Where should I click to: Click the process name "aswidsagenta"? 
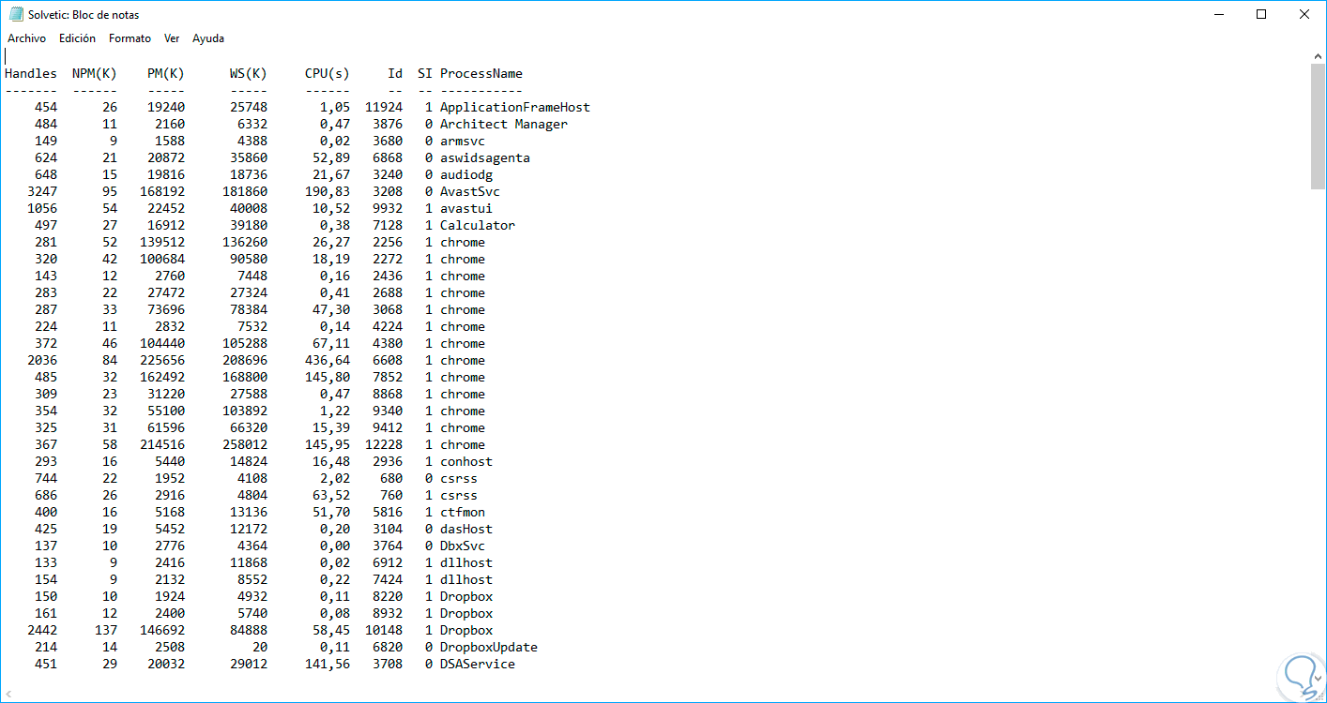[x=485, y=157]
